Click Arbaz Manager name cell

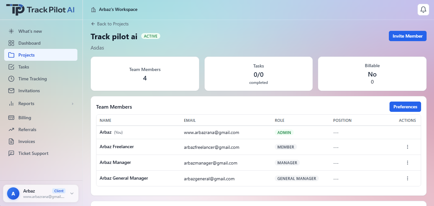click(x=115, y=162)
